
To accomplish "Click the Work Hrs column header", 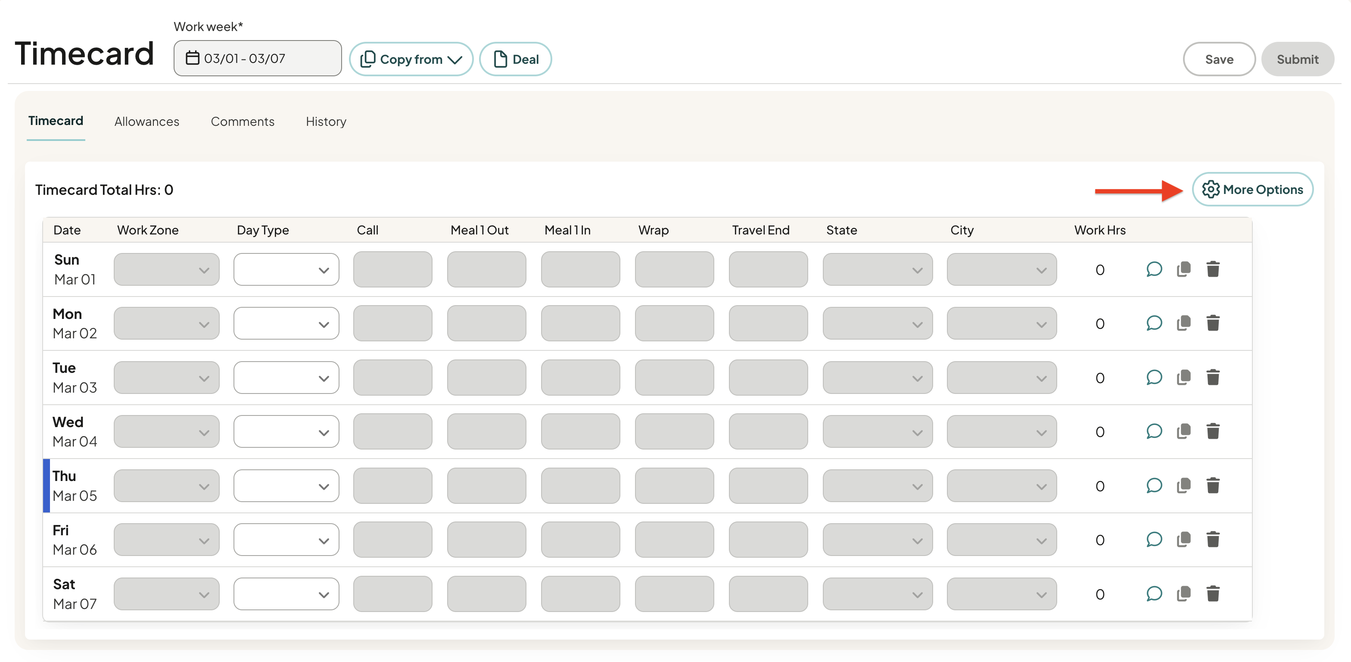I will pos(1100,230).
